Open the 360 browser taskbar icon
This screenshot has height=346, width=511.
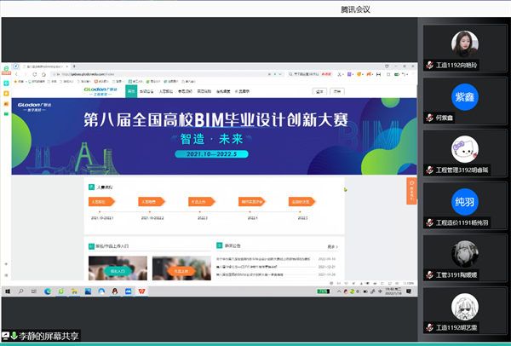coord(61,291)
